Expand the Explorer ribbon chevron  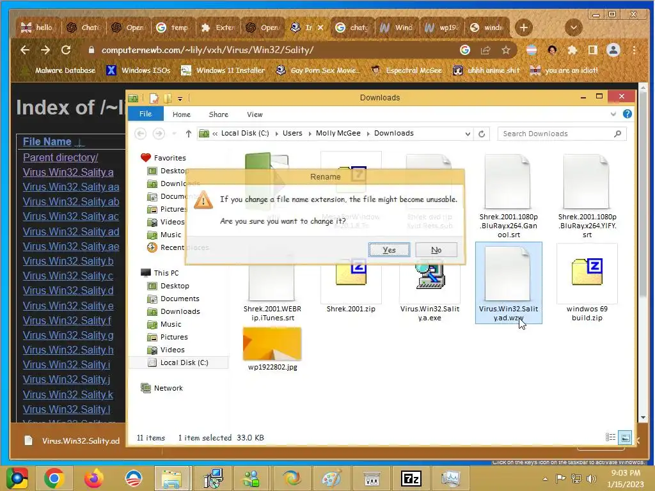tap(613, 114)
